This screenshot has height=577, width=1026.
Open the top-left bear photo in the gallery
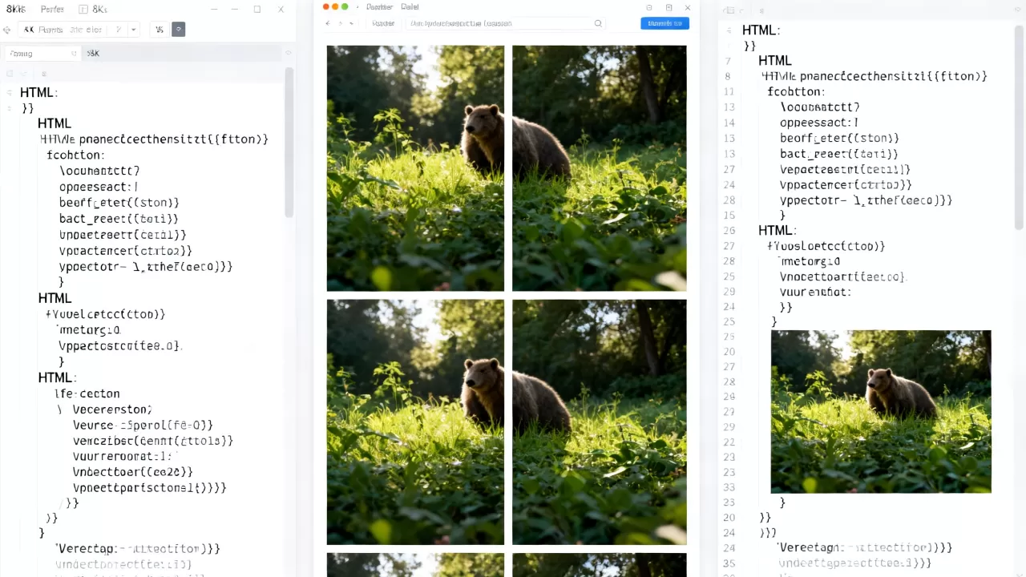[x=415, y=168]
